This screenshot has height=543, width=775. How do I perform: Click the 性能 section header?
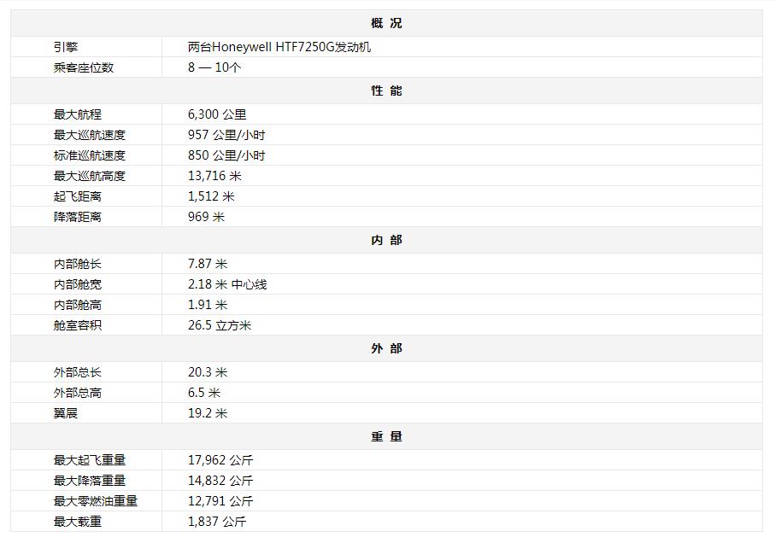[386, 90]
